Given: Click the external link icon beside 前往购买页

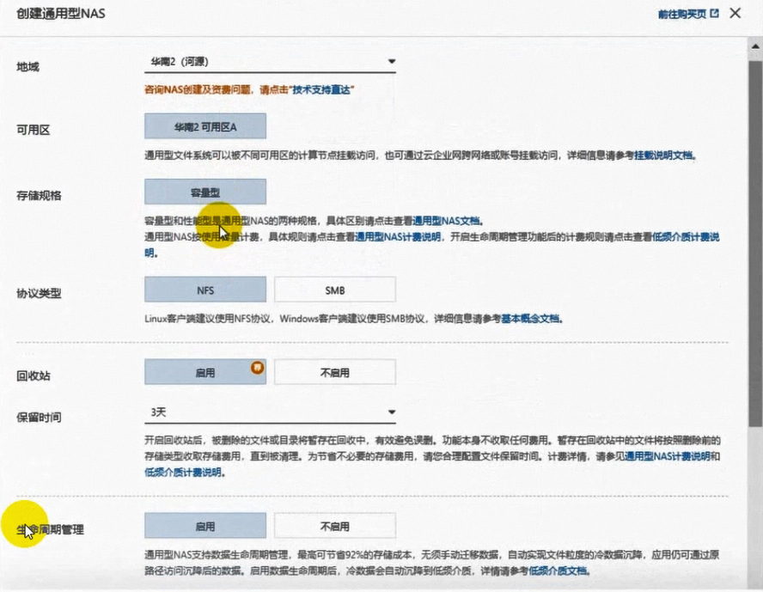Looking at the screenshot, I should pos(714,14).
